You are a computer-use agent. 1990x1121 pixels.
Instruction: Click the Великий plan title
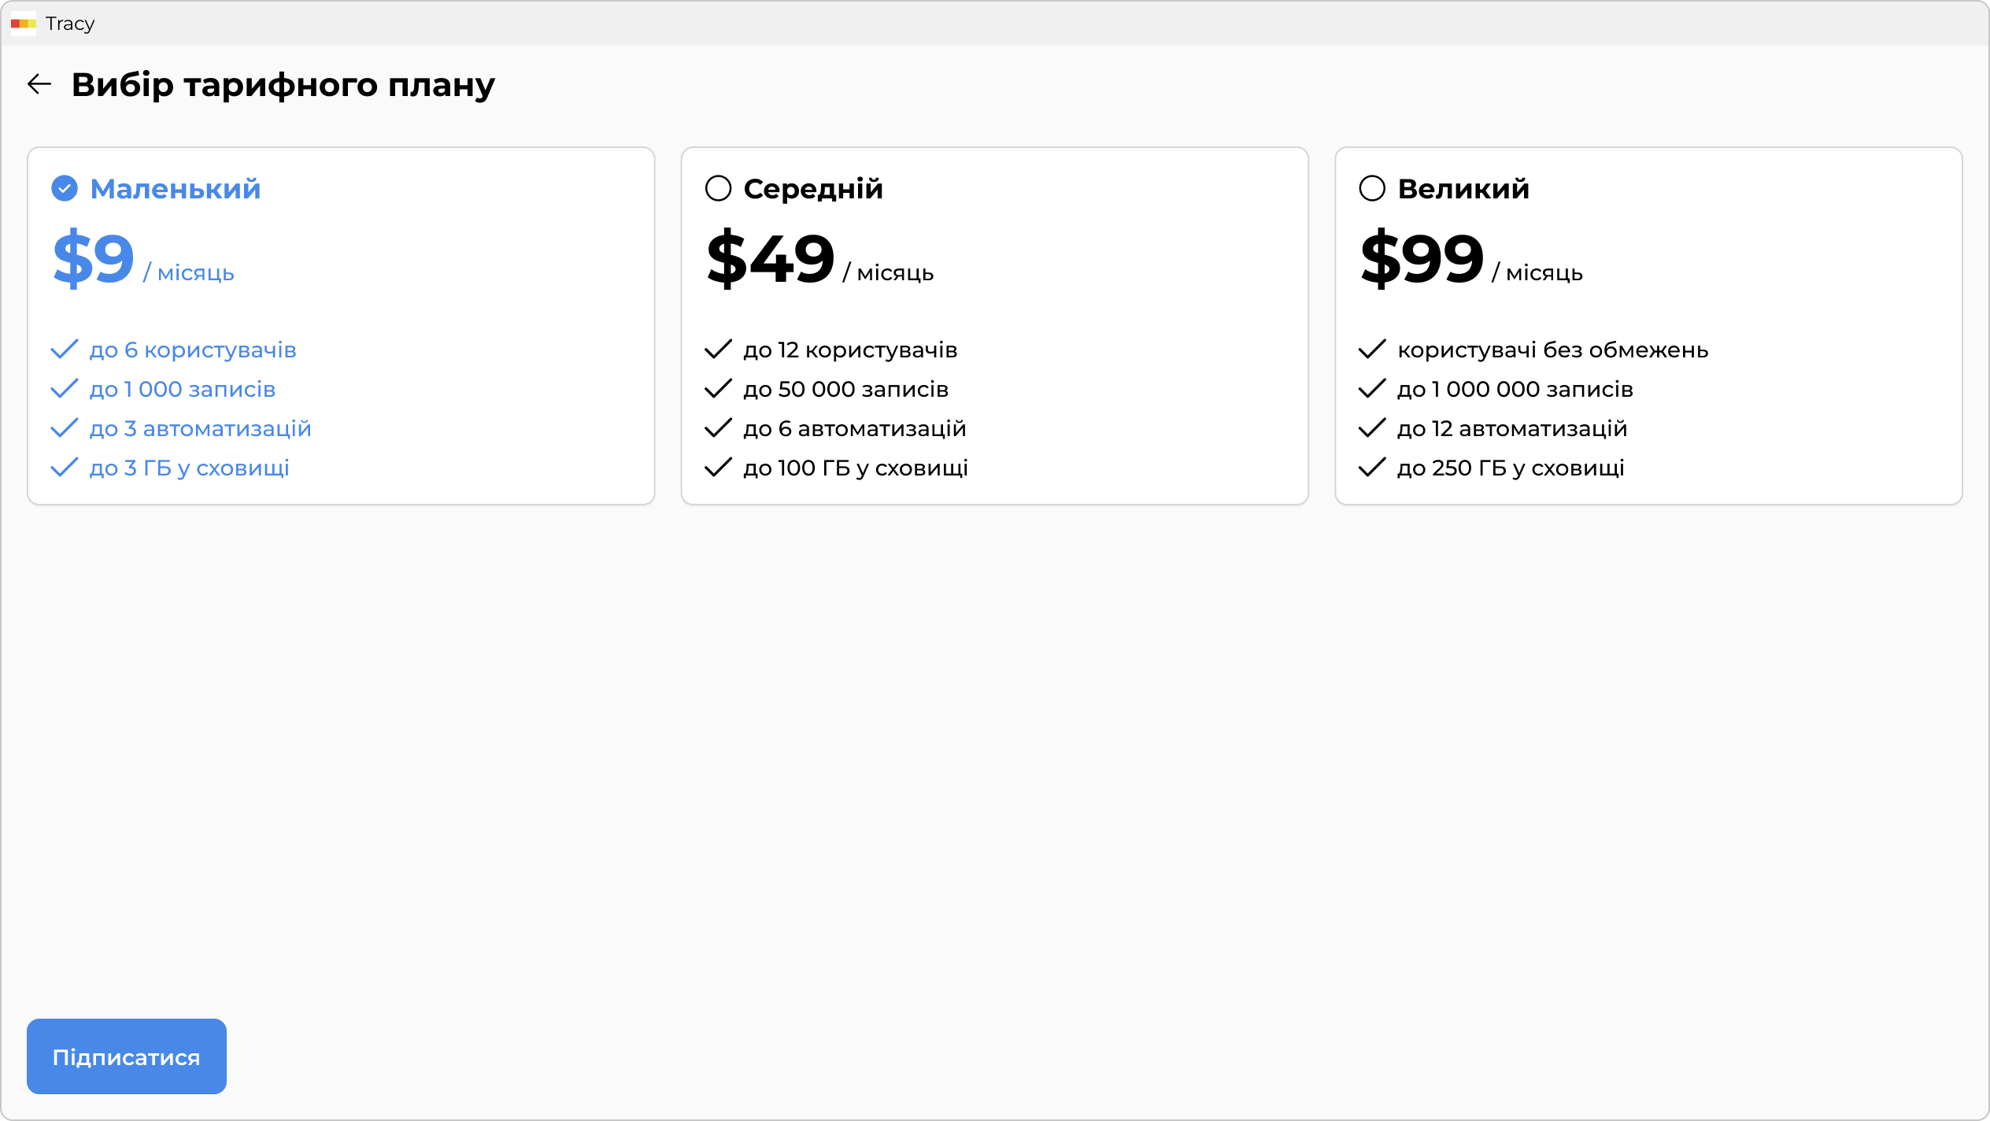(x=1463, y=189)
